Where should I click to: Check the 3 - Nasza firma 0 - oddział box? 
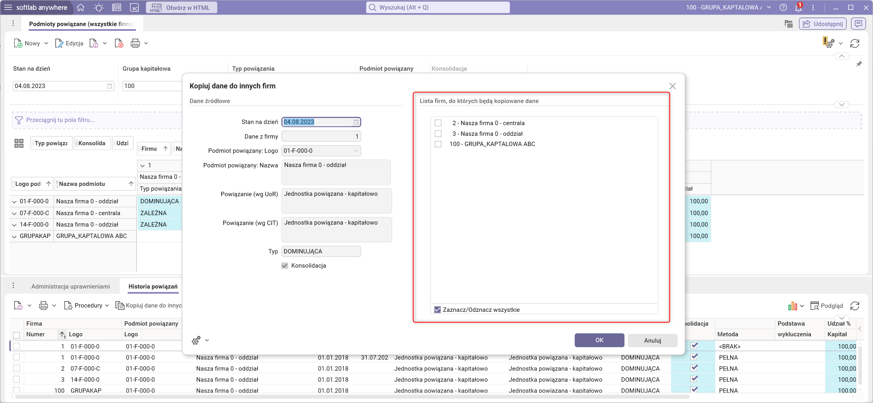[x=438, y=134]
